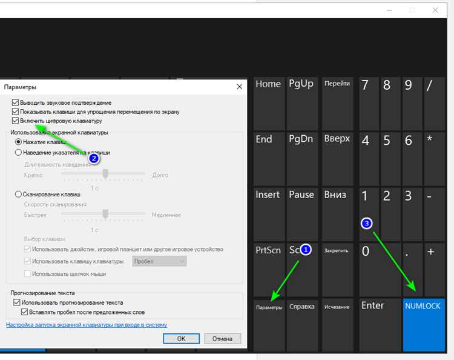The image size is (454, 360).
Task: Tap the numpad 8 key
Action: [x=390, y=103]
